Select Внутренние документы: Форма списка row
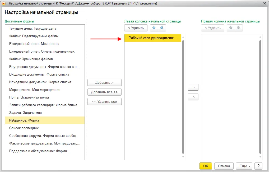The width and height of the screenshot is (269, 172). coord(45,67)
